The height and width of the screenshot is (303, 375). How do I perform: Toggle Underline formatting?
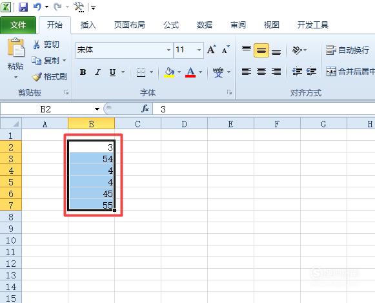point(112,72)
